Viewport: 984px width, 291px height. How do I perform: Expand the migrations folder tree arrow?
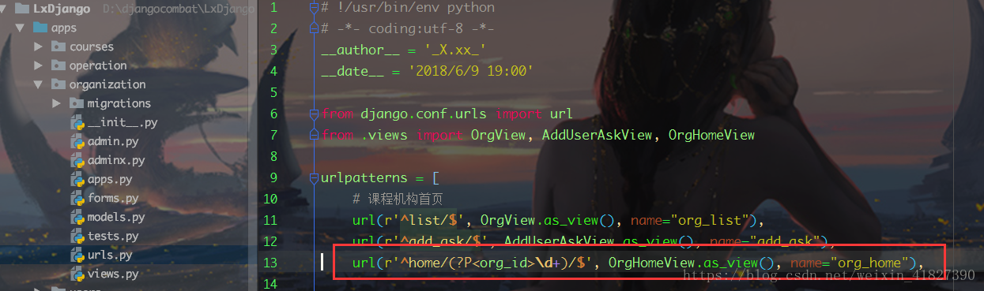[x=56, y=103]
